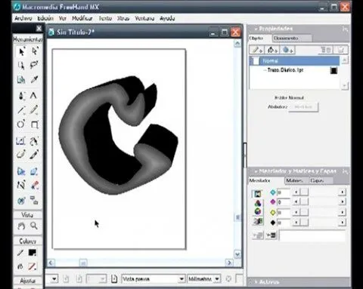
Task: Select the Lasso tool
Action: pyautogui.click(x=34, y=66)
